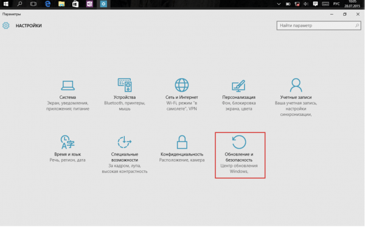Open the Конфиденциальность lock icon

(x=182, y=142)
